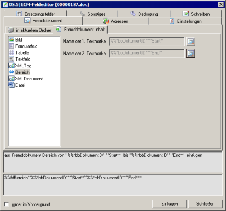
Task: Open the Einstellungen tab
Action: point(185,21)
